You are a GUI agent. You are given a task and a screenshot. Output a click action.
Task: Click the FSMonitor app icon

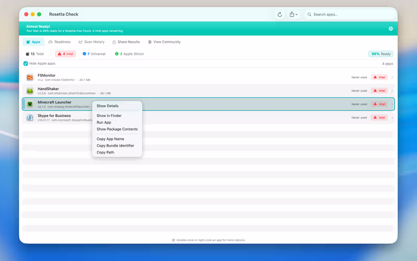30,77
